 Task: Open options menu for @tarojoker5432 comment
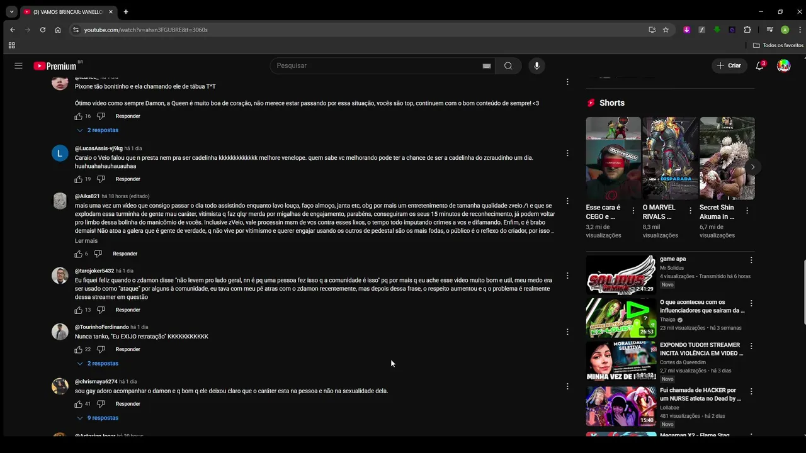[567, 276]
